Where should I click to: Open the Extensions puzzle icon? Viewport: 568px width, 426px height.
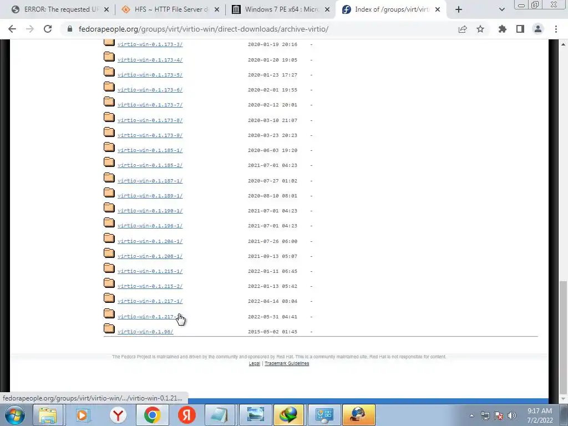[503, 29]
